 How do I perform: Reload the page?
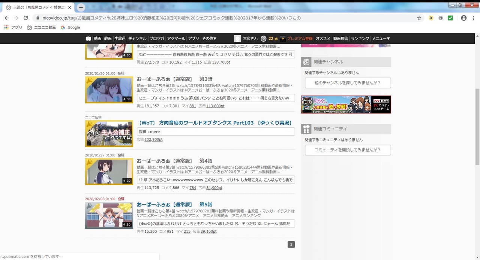(x=26, y=18)
